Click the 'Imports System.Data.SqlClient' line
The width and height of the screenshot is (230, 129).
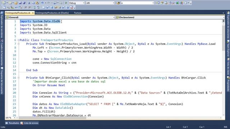pos(43,33)
